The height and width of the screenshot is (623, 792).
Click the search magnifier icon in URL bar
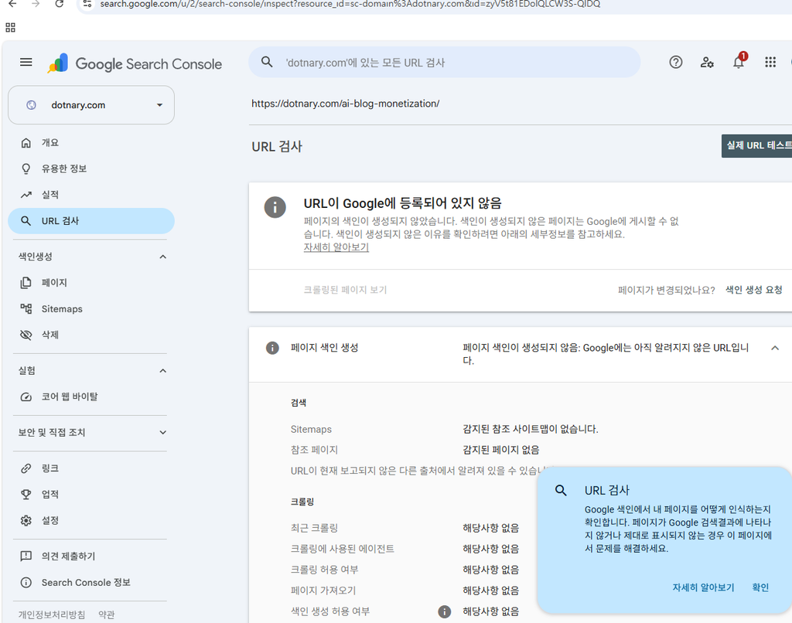point(267,62)
